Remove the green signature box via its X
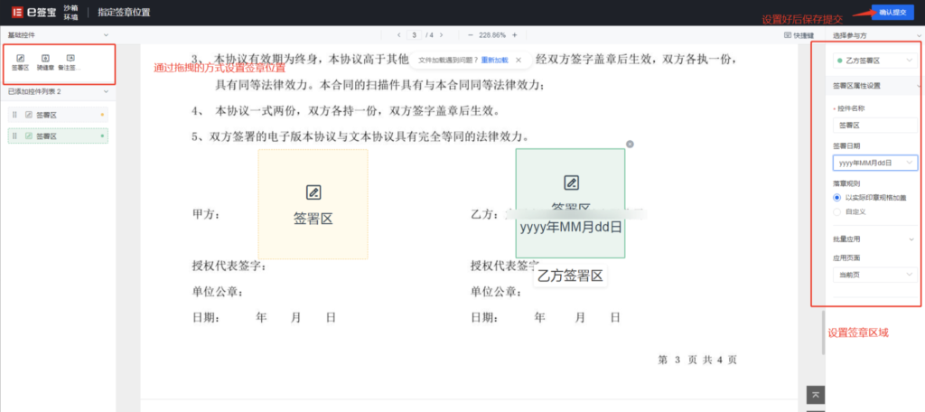Viewport: 925px width, 412px height. [x=630, y=144]
